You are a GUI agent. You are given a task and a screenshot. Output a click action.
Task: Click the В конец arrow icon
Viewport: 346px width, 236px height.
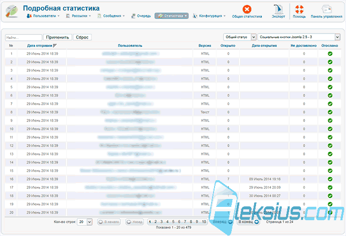click(257, 222)
